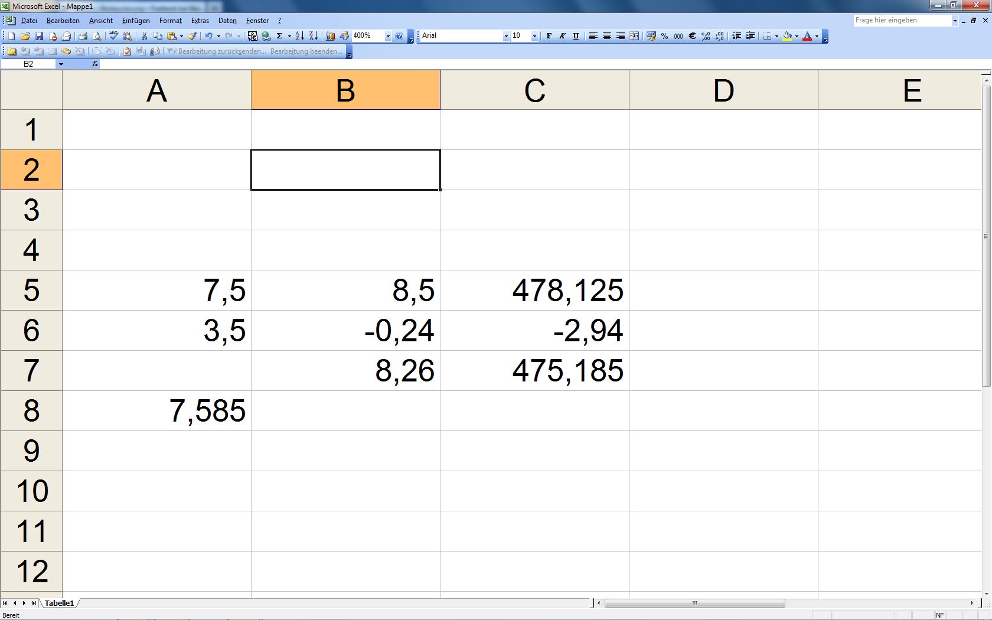Toggle italic formatting (K button)
The width and height of the screenshot is (992, 620).
[562, 36]
